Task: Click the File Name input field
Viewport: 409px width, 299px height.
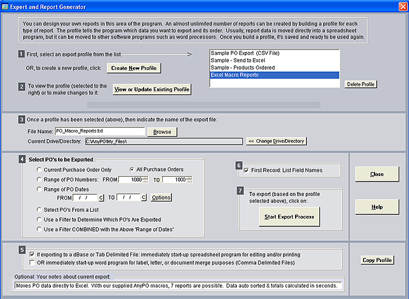Action: tap(100, 131)
